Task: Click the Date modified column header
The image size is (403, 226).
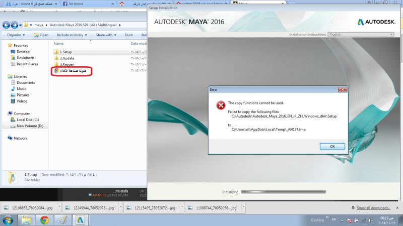Action: (139, 44)
